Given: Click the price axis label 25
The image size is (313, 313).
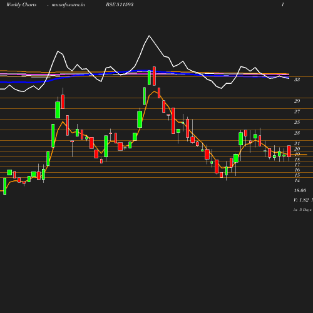Looking at the screenshot, I should tap(297, 122).
